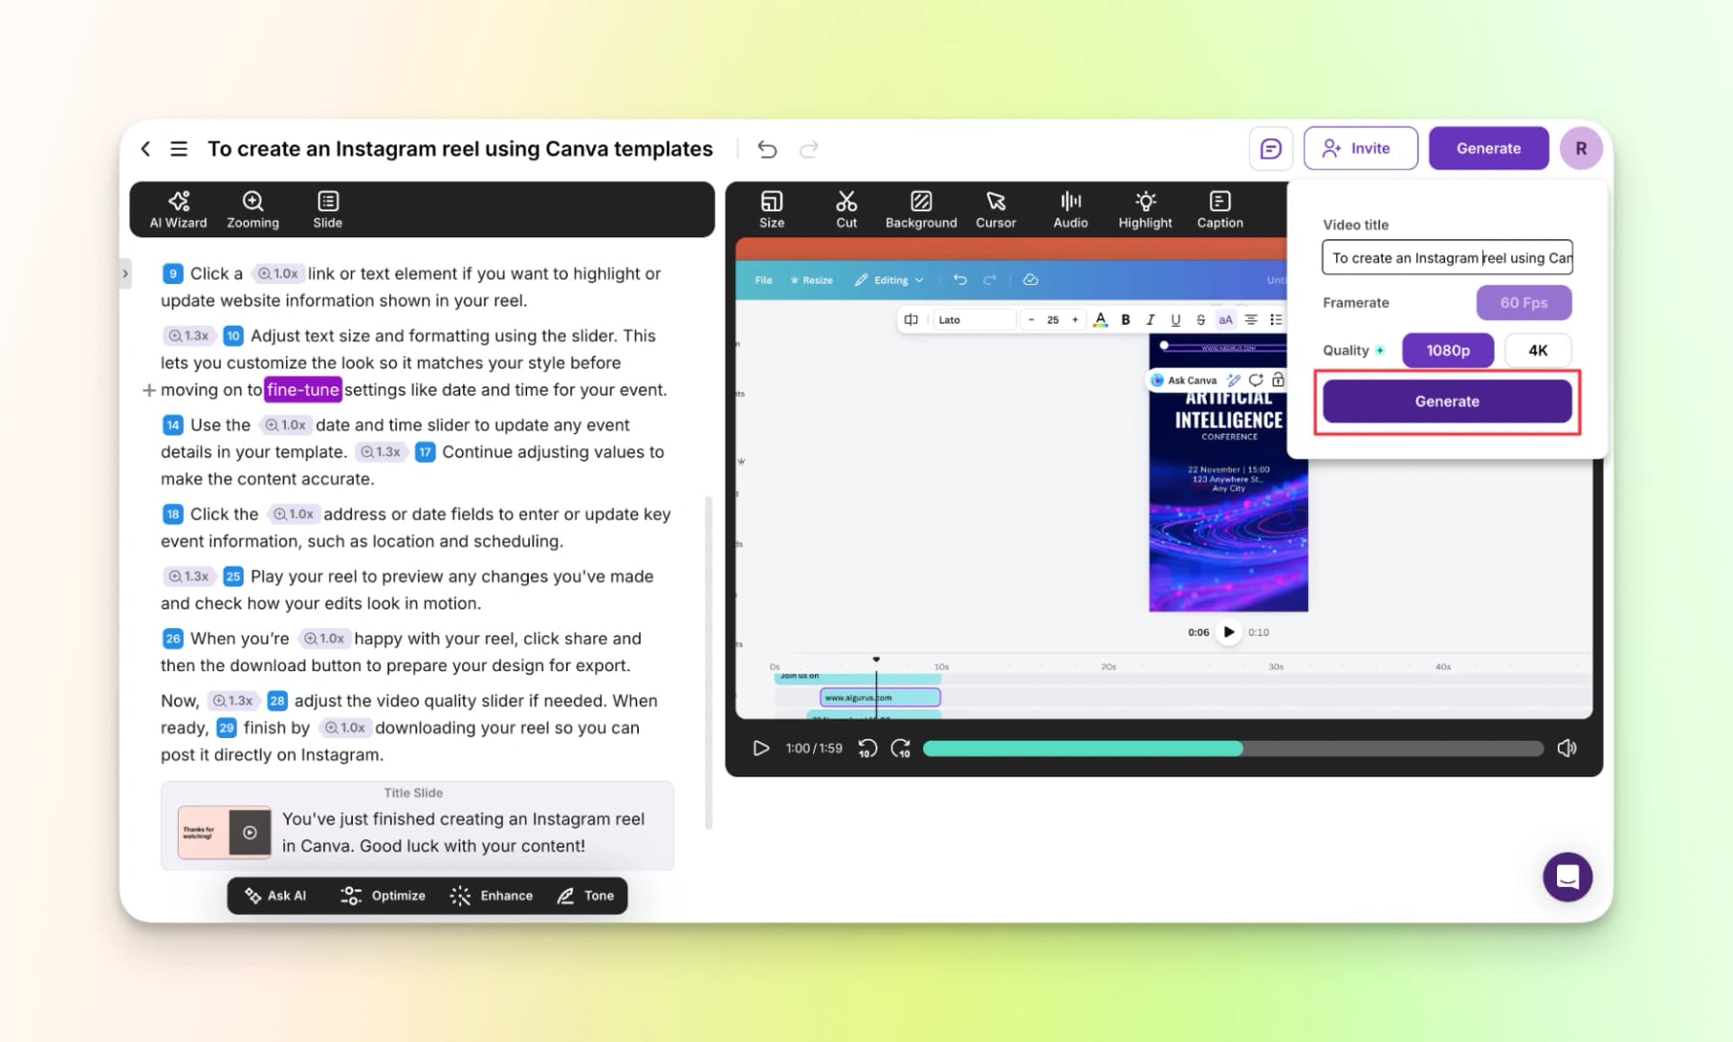Toggle bold text formatting
The image size is (1733, 1042).
pos(1126,319)
